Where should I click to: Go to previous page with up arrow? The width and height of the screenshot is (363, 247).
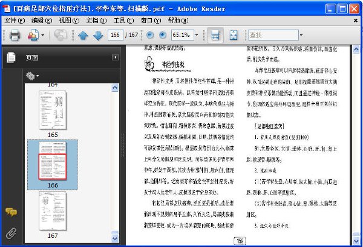tap(83, 36)
